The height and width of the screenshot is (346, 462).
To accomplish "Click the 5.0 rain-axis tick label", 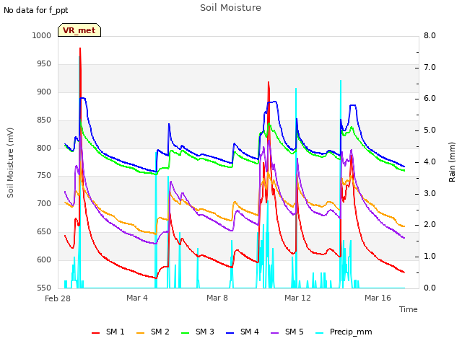I will tap(430, 130).
